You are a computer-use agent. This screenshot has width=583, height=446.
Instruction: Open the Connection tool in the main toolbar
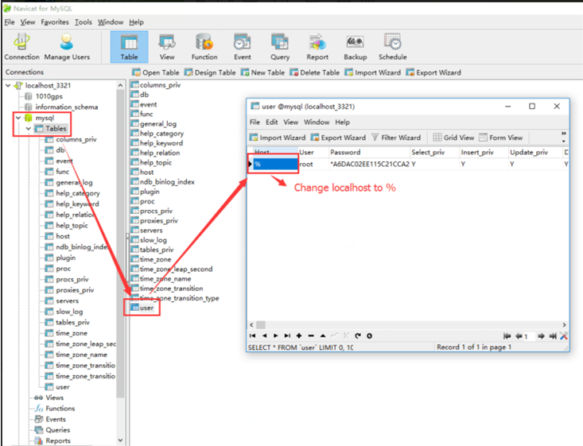click(x=21, y=47)
